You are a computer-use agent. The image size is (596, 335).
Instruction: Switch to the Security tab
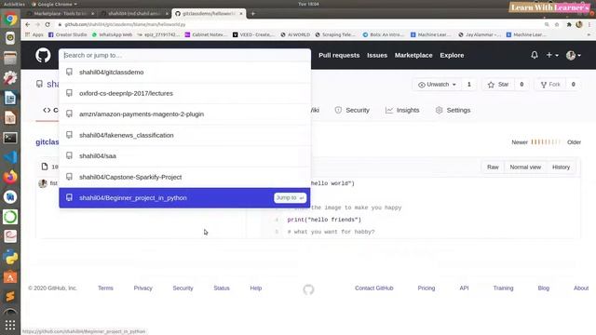352,110
